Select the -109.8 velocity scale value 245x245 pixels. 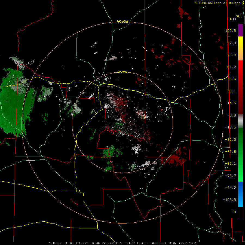pos(230,200)
